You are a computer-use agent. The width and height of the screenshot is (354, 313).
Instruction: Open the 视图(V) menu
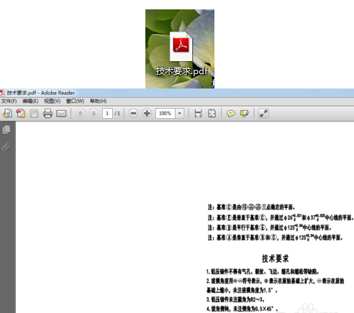53,101
